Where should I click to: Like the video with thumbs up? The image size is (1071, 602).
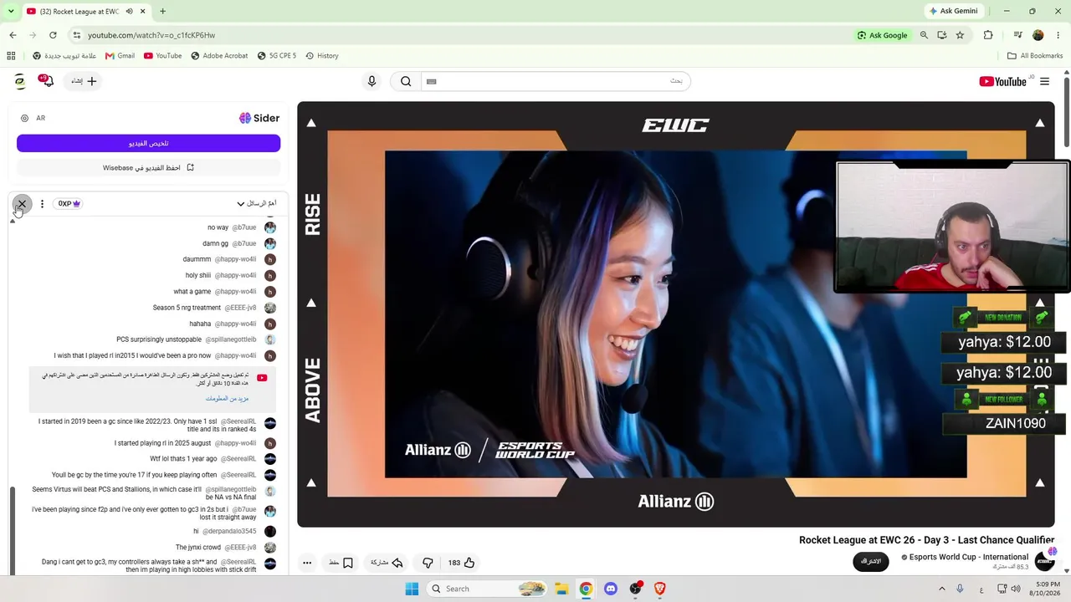[x=461, y=563]
